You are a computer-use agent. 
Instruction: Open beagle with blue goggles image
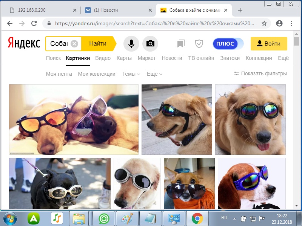click(252, 183)
